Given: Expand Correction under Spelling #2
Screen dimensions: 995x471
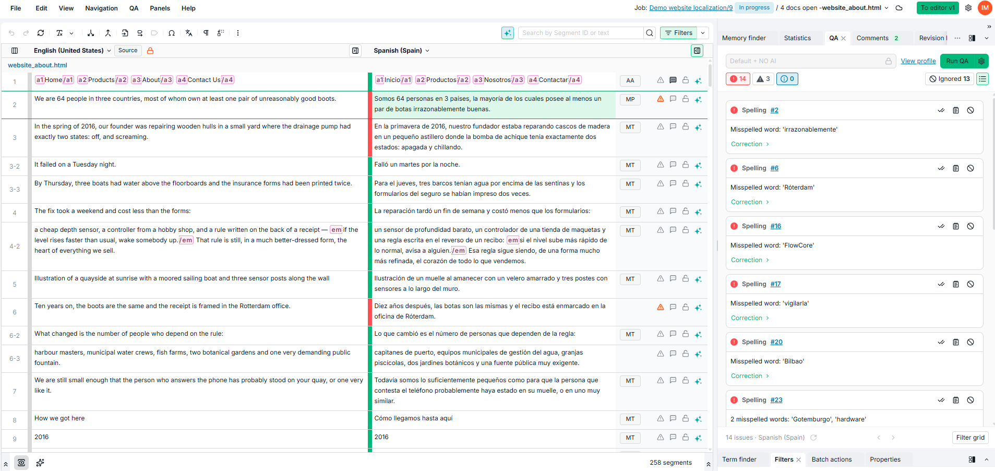Looking at the screenshot, I should pyautogui.click(x=750, y=144).
